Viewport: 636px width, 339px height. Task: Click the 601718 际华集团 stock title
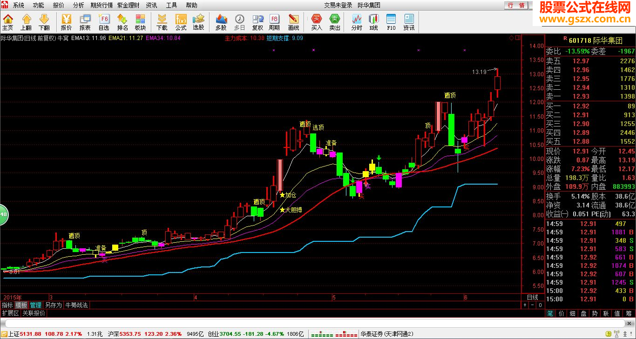(595, 41)
